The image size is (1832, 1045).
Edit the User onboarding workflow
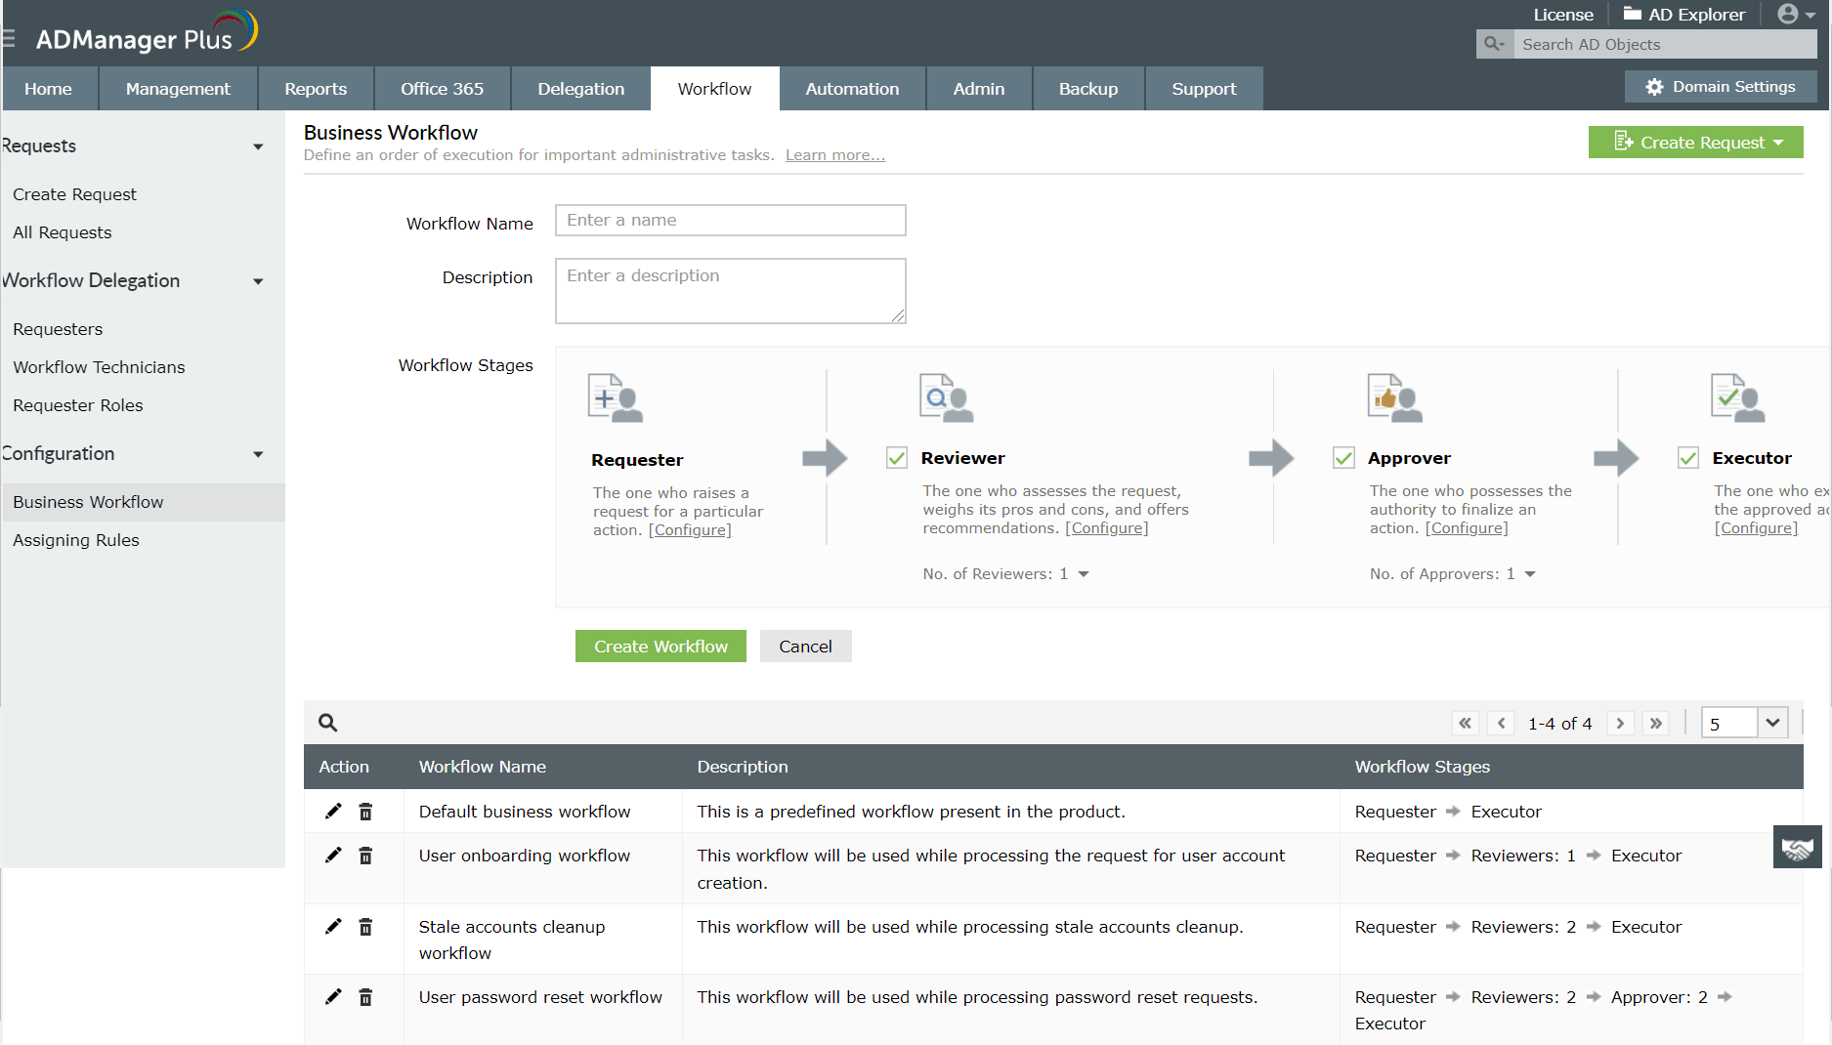(x=333, y=855)
